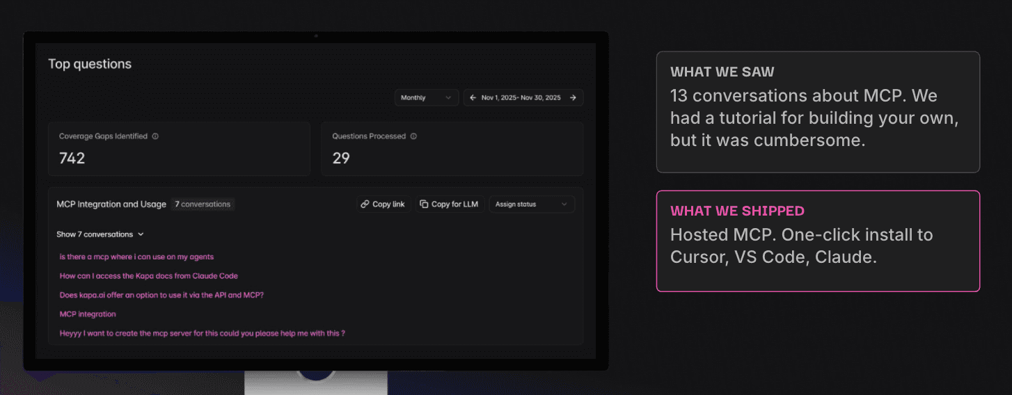The image size is (1012, 395).
Task: Open 'Heyyy I want to create the mcp server' question
Action: (x=203, y=333)
